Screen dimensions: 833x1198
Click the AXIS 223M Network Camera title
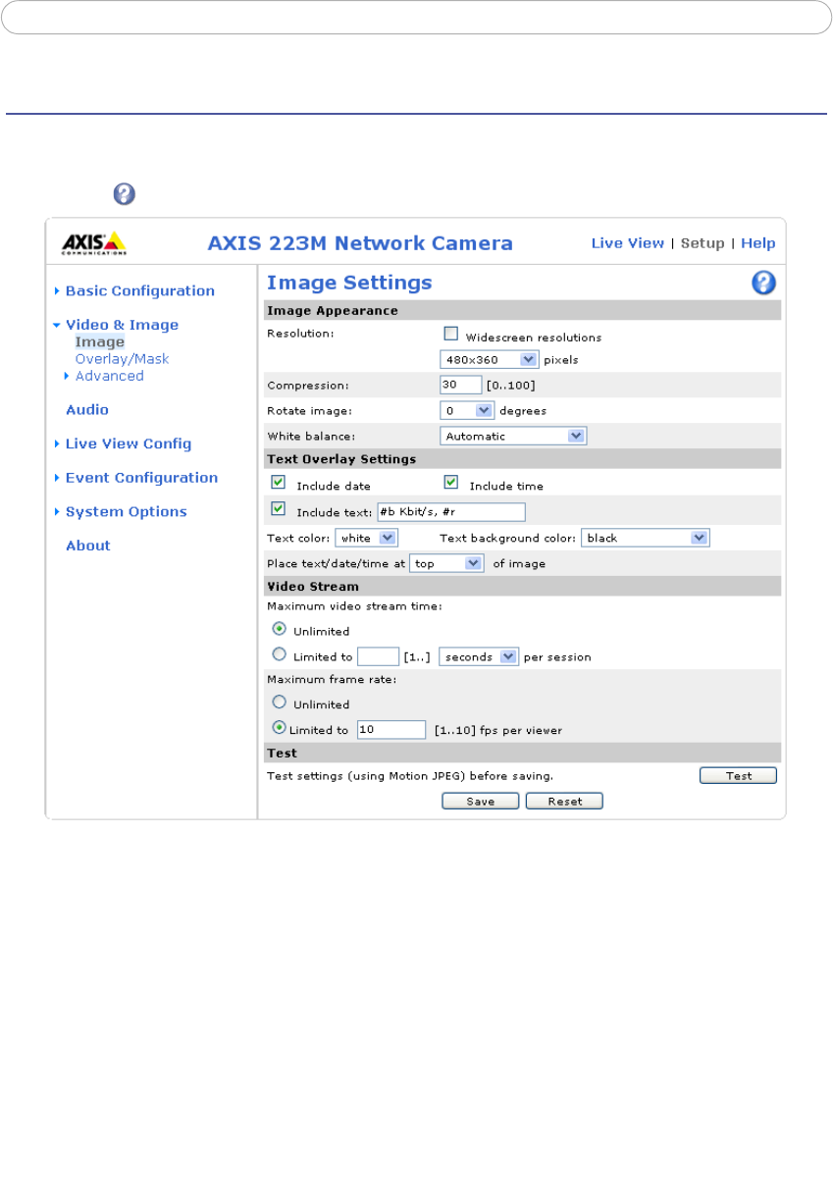point(360,243)
